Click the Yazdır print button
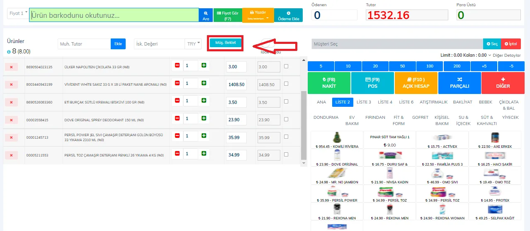This screenshot has width=530, height=231. 258,15
